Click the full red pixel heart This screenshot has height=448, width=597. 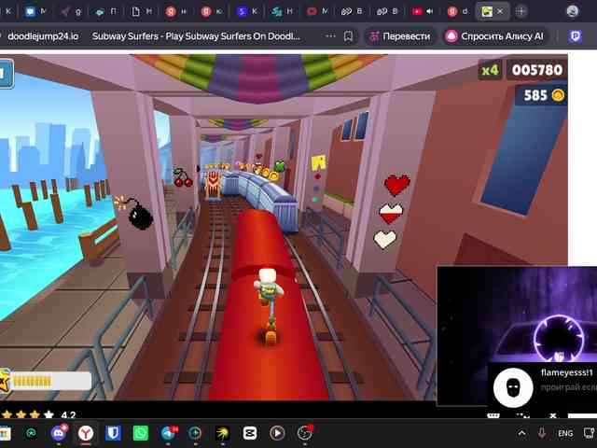(397, 185)
